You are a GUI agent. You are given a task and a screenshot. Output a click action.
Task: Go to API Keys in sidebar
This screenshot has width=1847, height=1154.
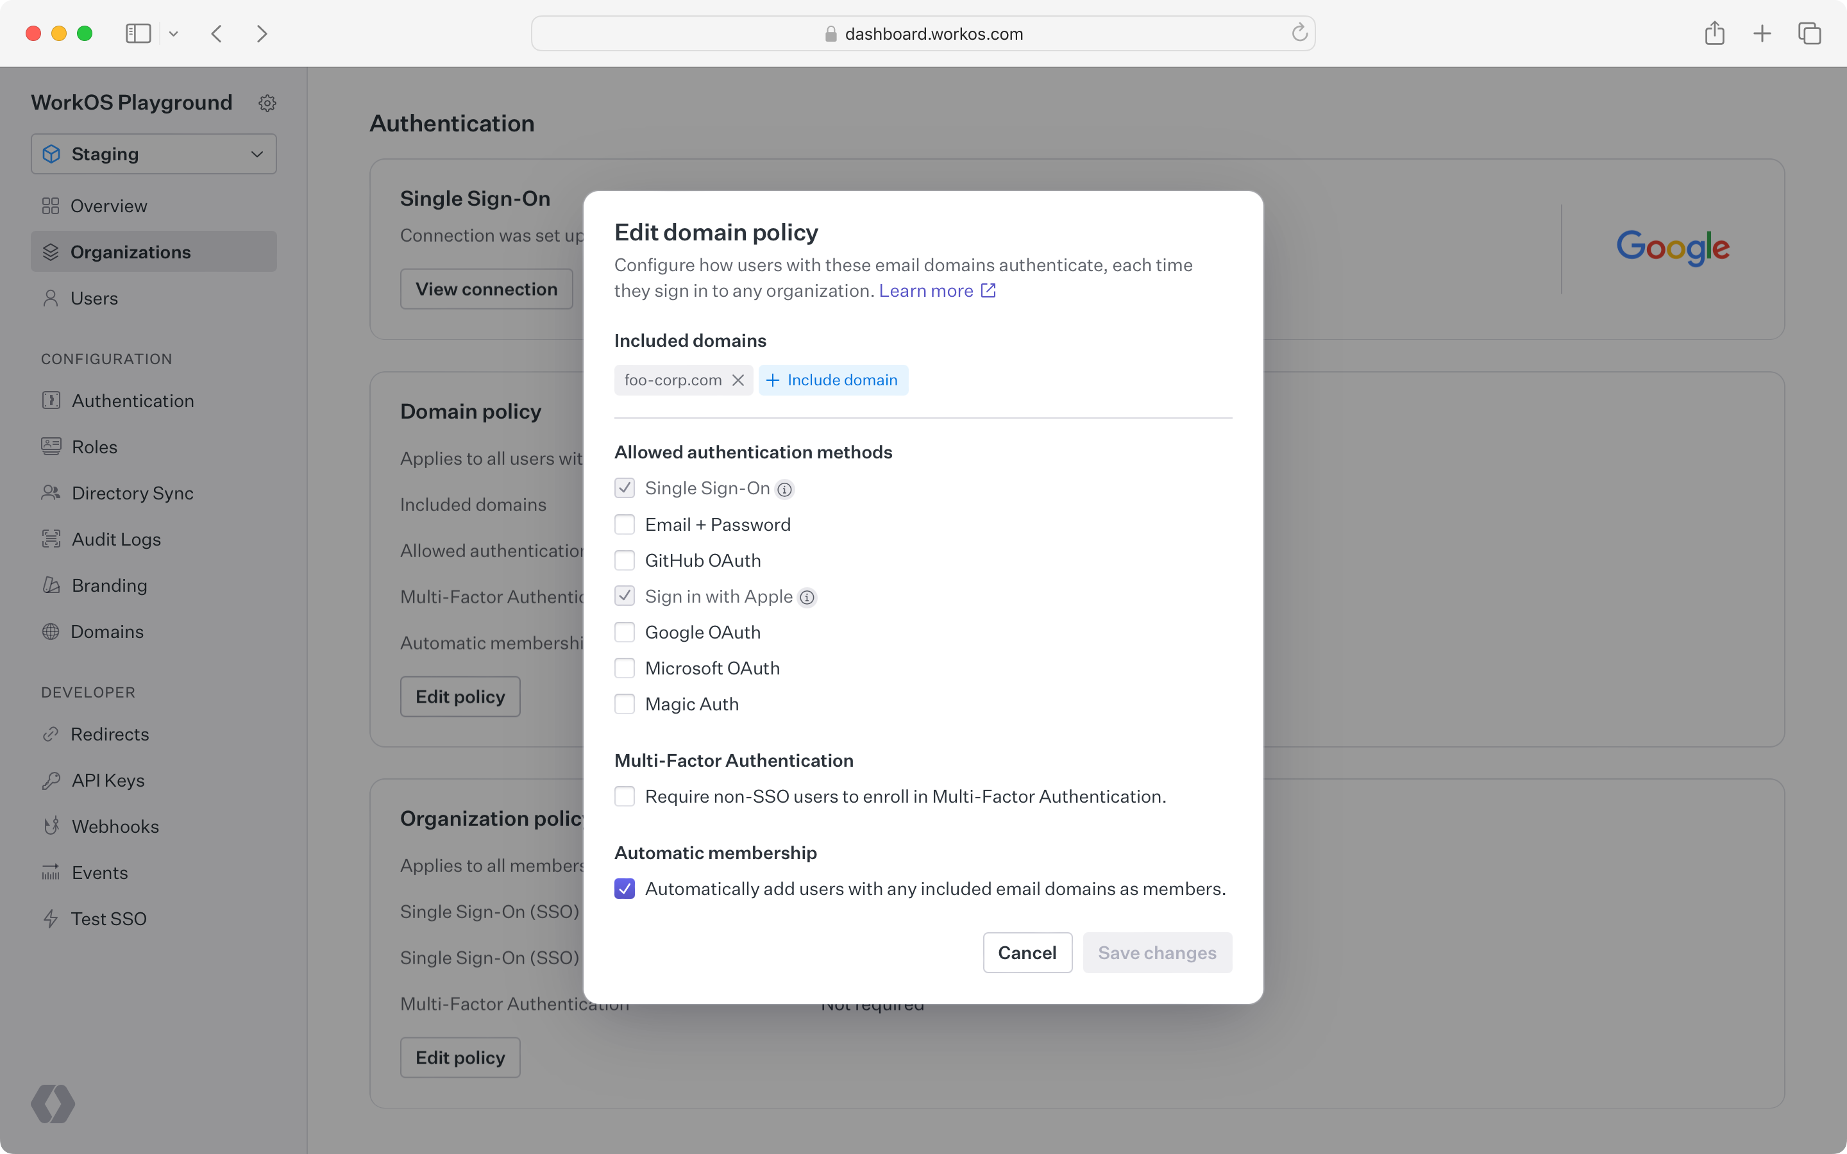coord(108,780)
